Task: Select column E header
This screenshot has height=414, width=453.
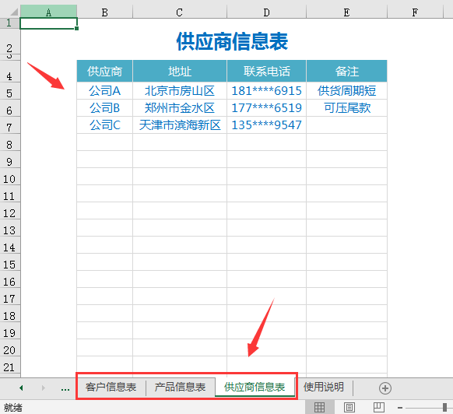Action: (x=346, y=12)
